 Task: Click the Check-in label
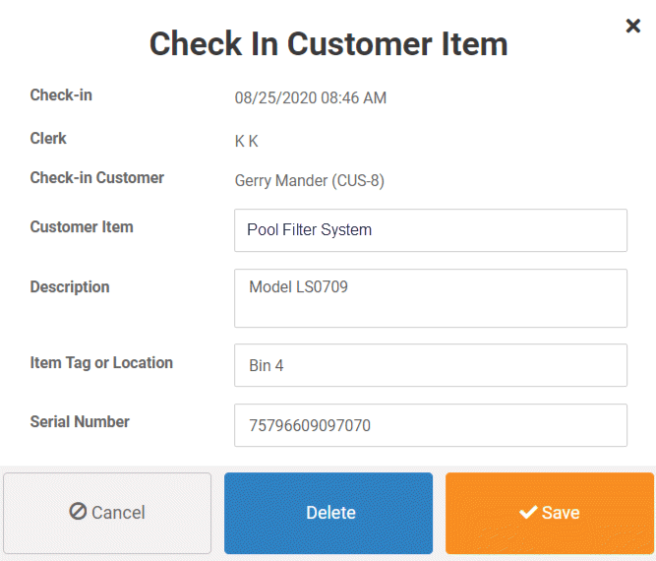pyautogui.click(x=61, y=95)
